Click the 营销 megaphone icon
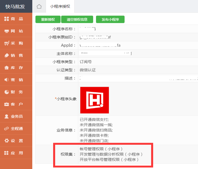The image size is (198, 169). tap(7, 80)
